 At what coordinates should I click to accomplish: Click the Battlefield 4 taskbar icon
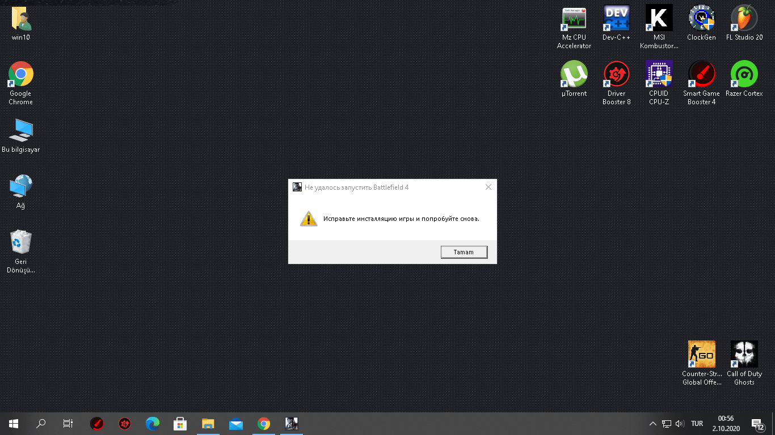click(x=292, y=424)
